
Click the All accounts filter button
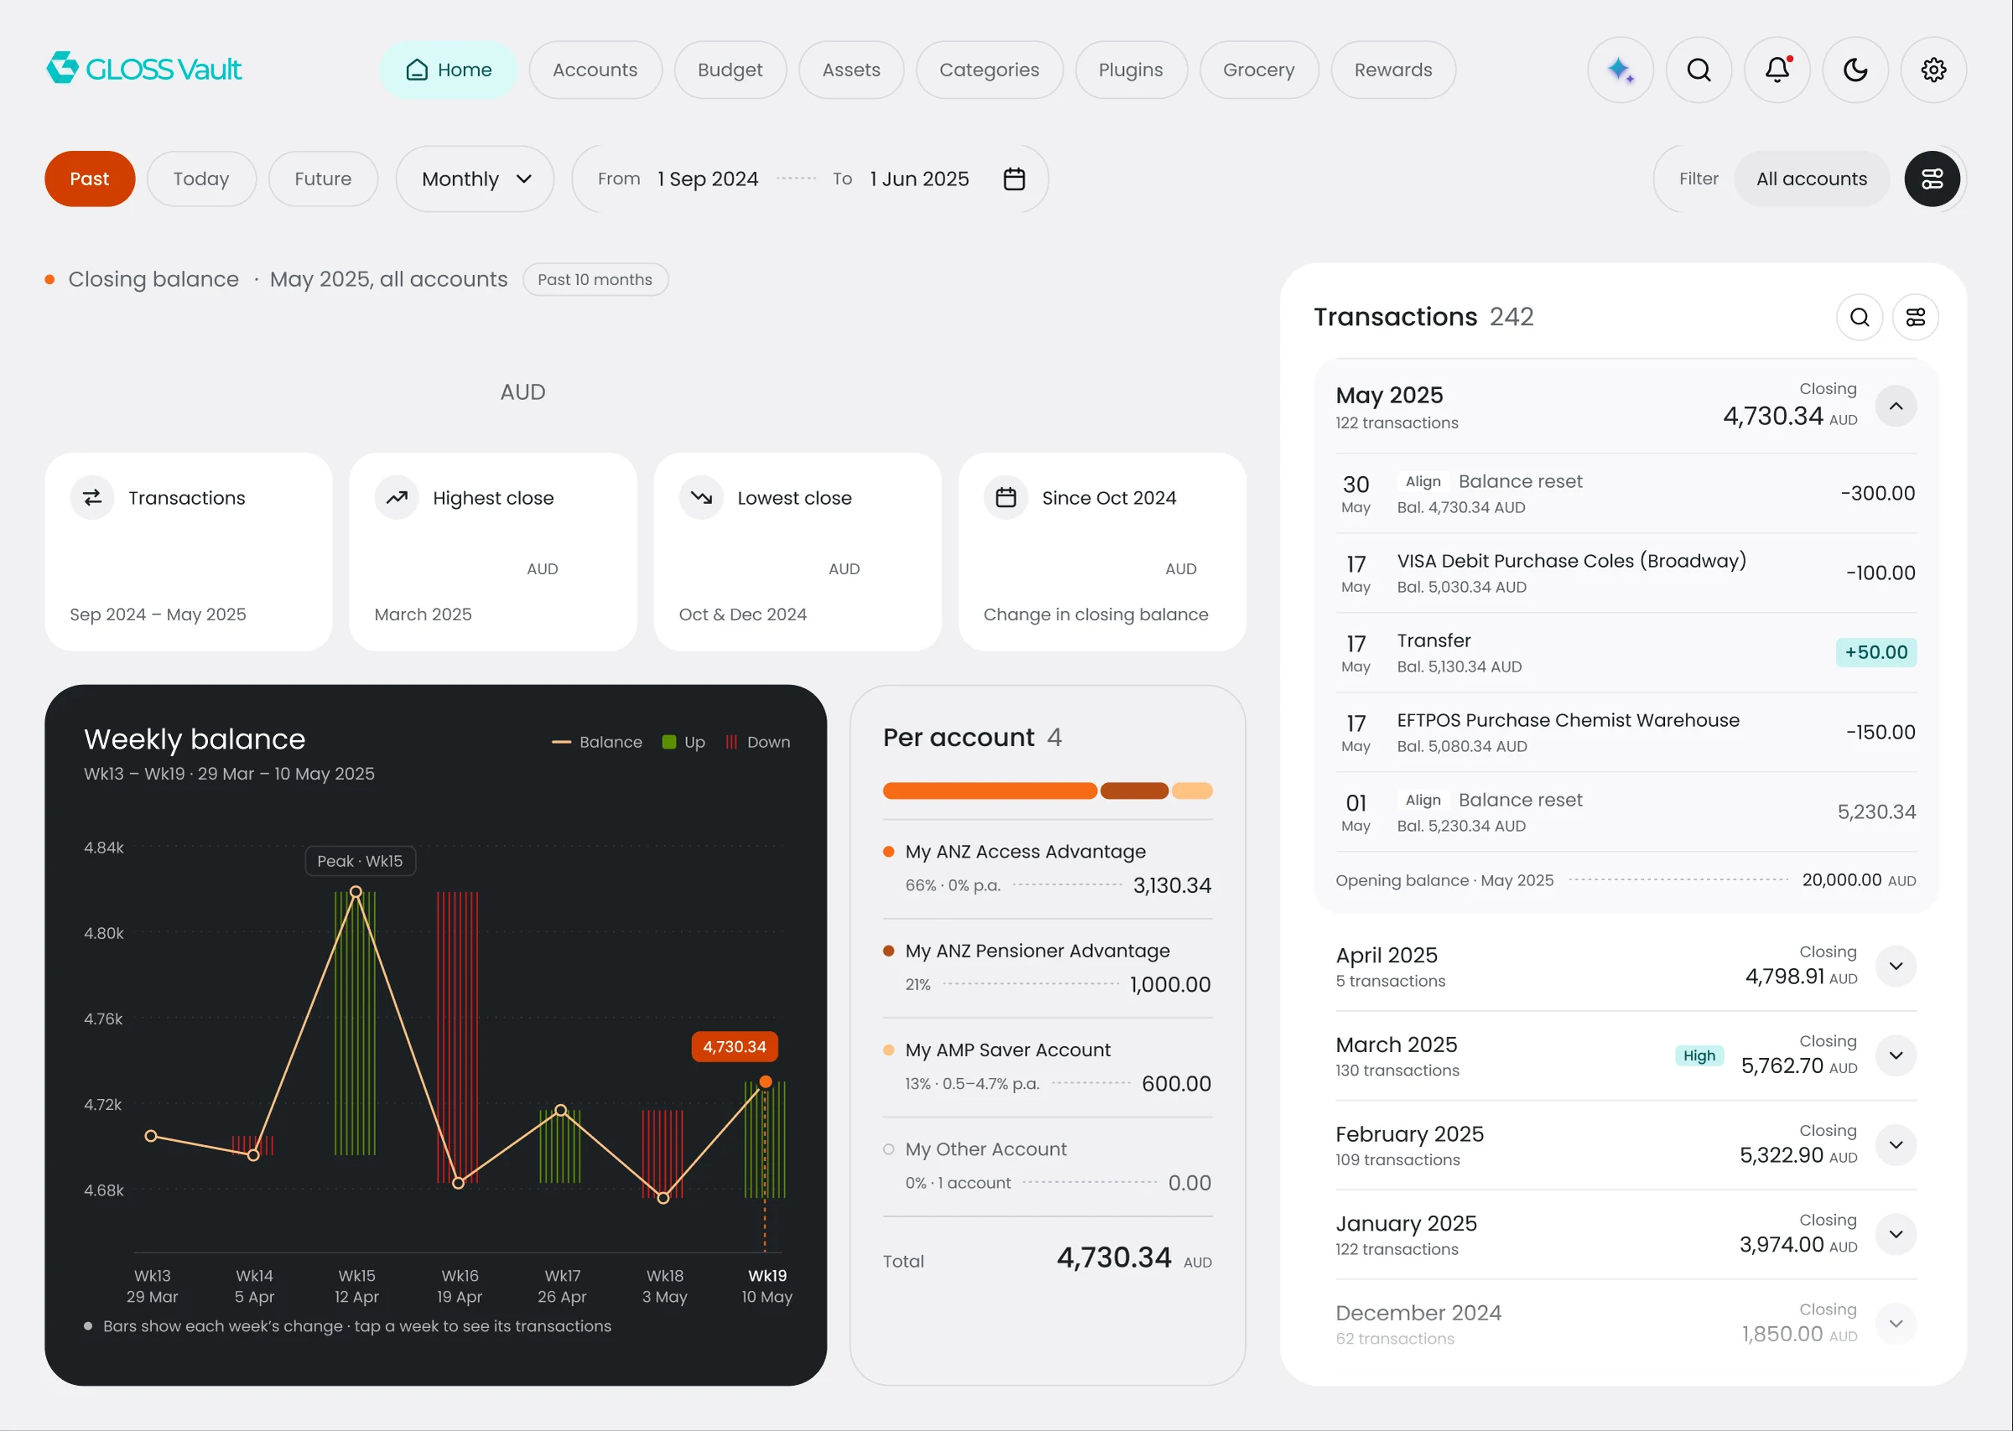pos(1811,179)
